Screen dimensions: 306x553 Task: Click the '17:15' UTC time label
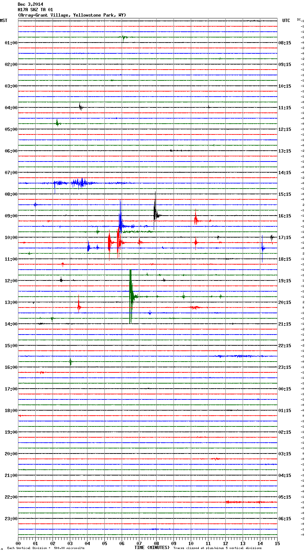pyautogui.click(x=285, y=238)
